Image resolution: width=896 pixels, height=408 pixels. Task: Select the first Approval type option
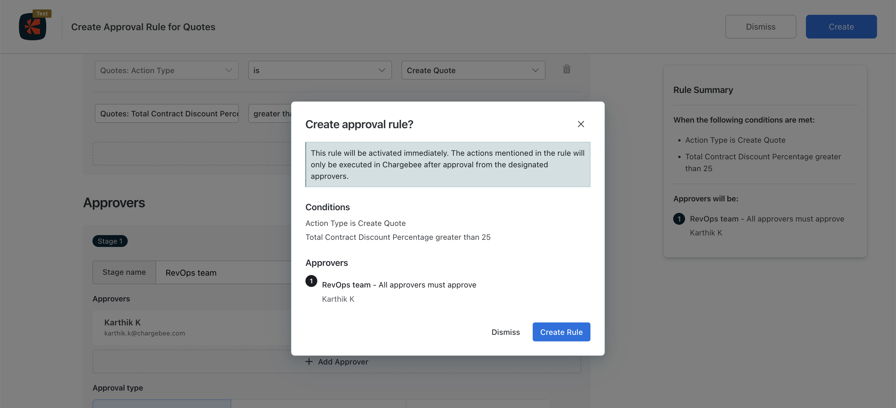click(x=161, y=403)
